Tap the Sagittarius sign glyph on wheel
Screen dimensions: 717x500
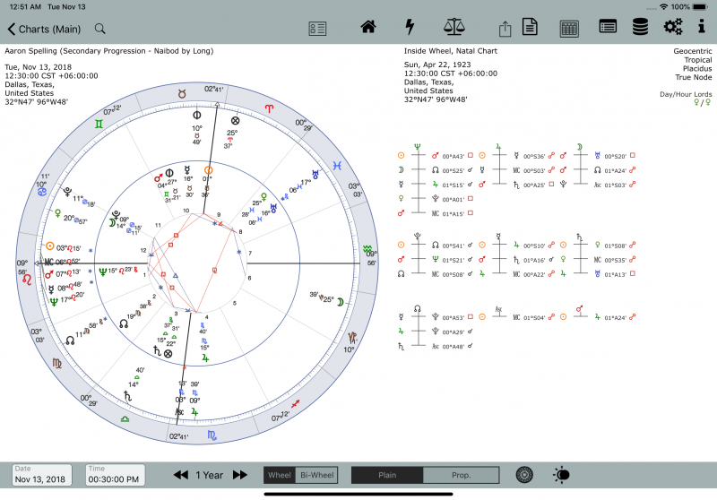296,403
